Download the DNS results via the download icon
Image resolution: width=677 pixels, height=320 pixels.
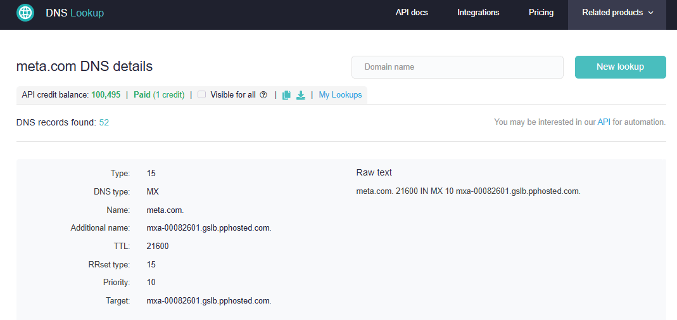coord(301,95)
